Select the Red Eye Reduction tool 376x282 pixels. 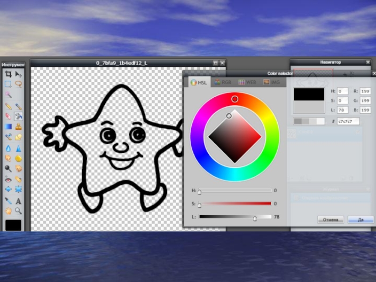pos(8,179)
